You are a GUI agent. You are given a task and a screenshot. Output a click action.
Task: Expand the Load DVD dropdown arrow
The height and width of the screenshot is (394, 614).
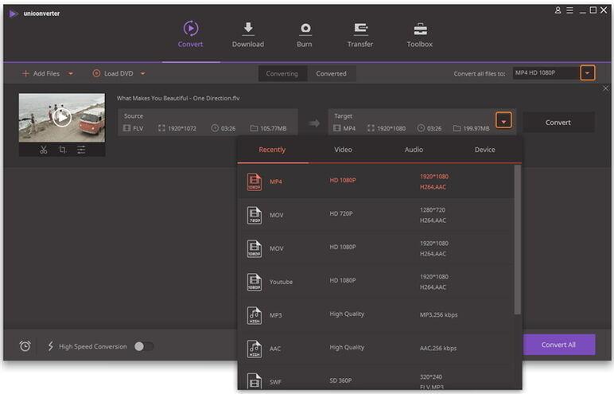tap(143, 74)
